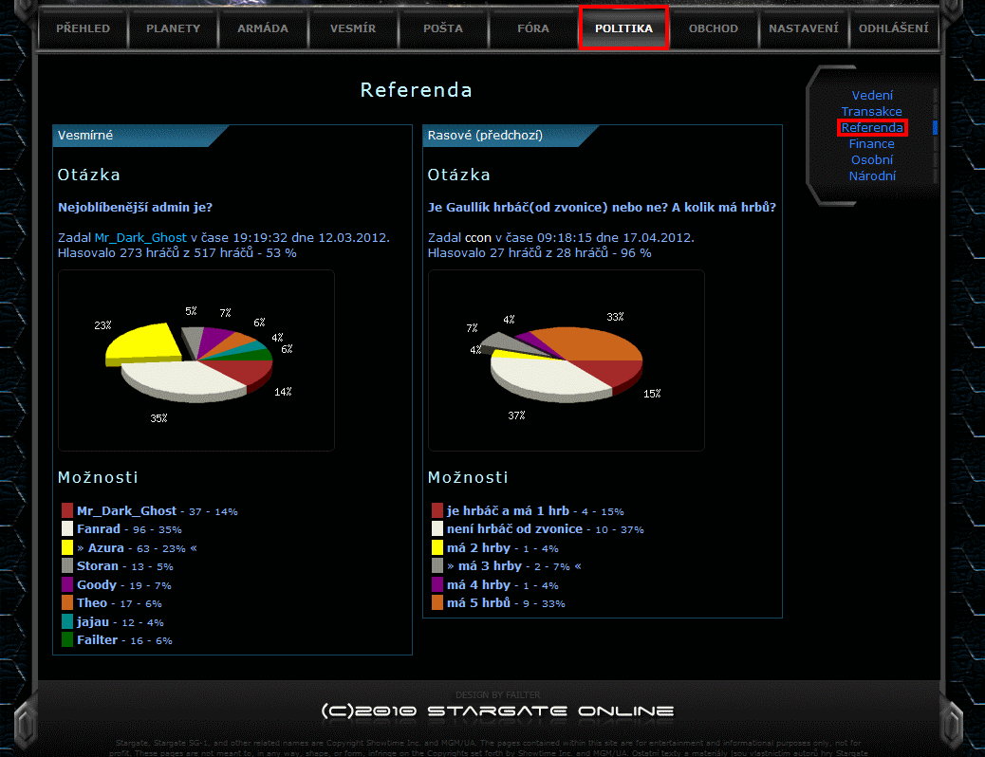Click the blue sidebar scroll indicator
This screenshot has width=985, height=757.
pos(935,127)
